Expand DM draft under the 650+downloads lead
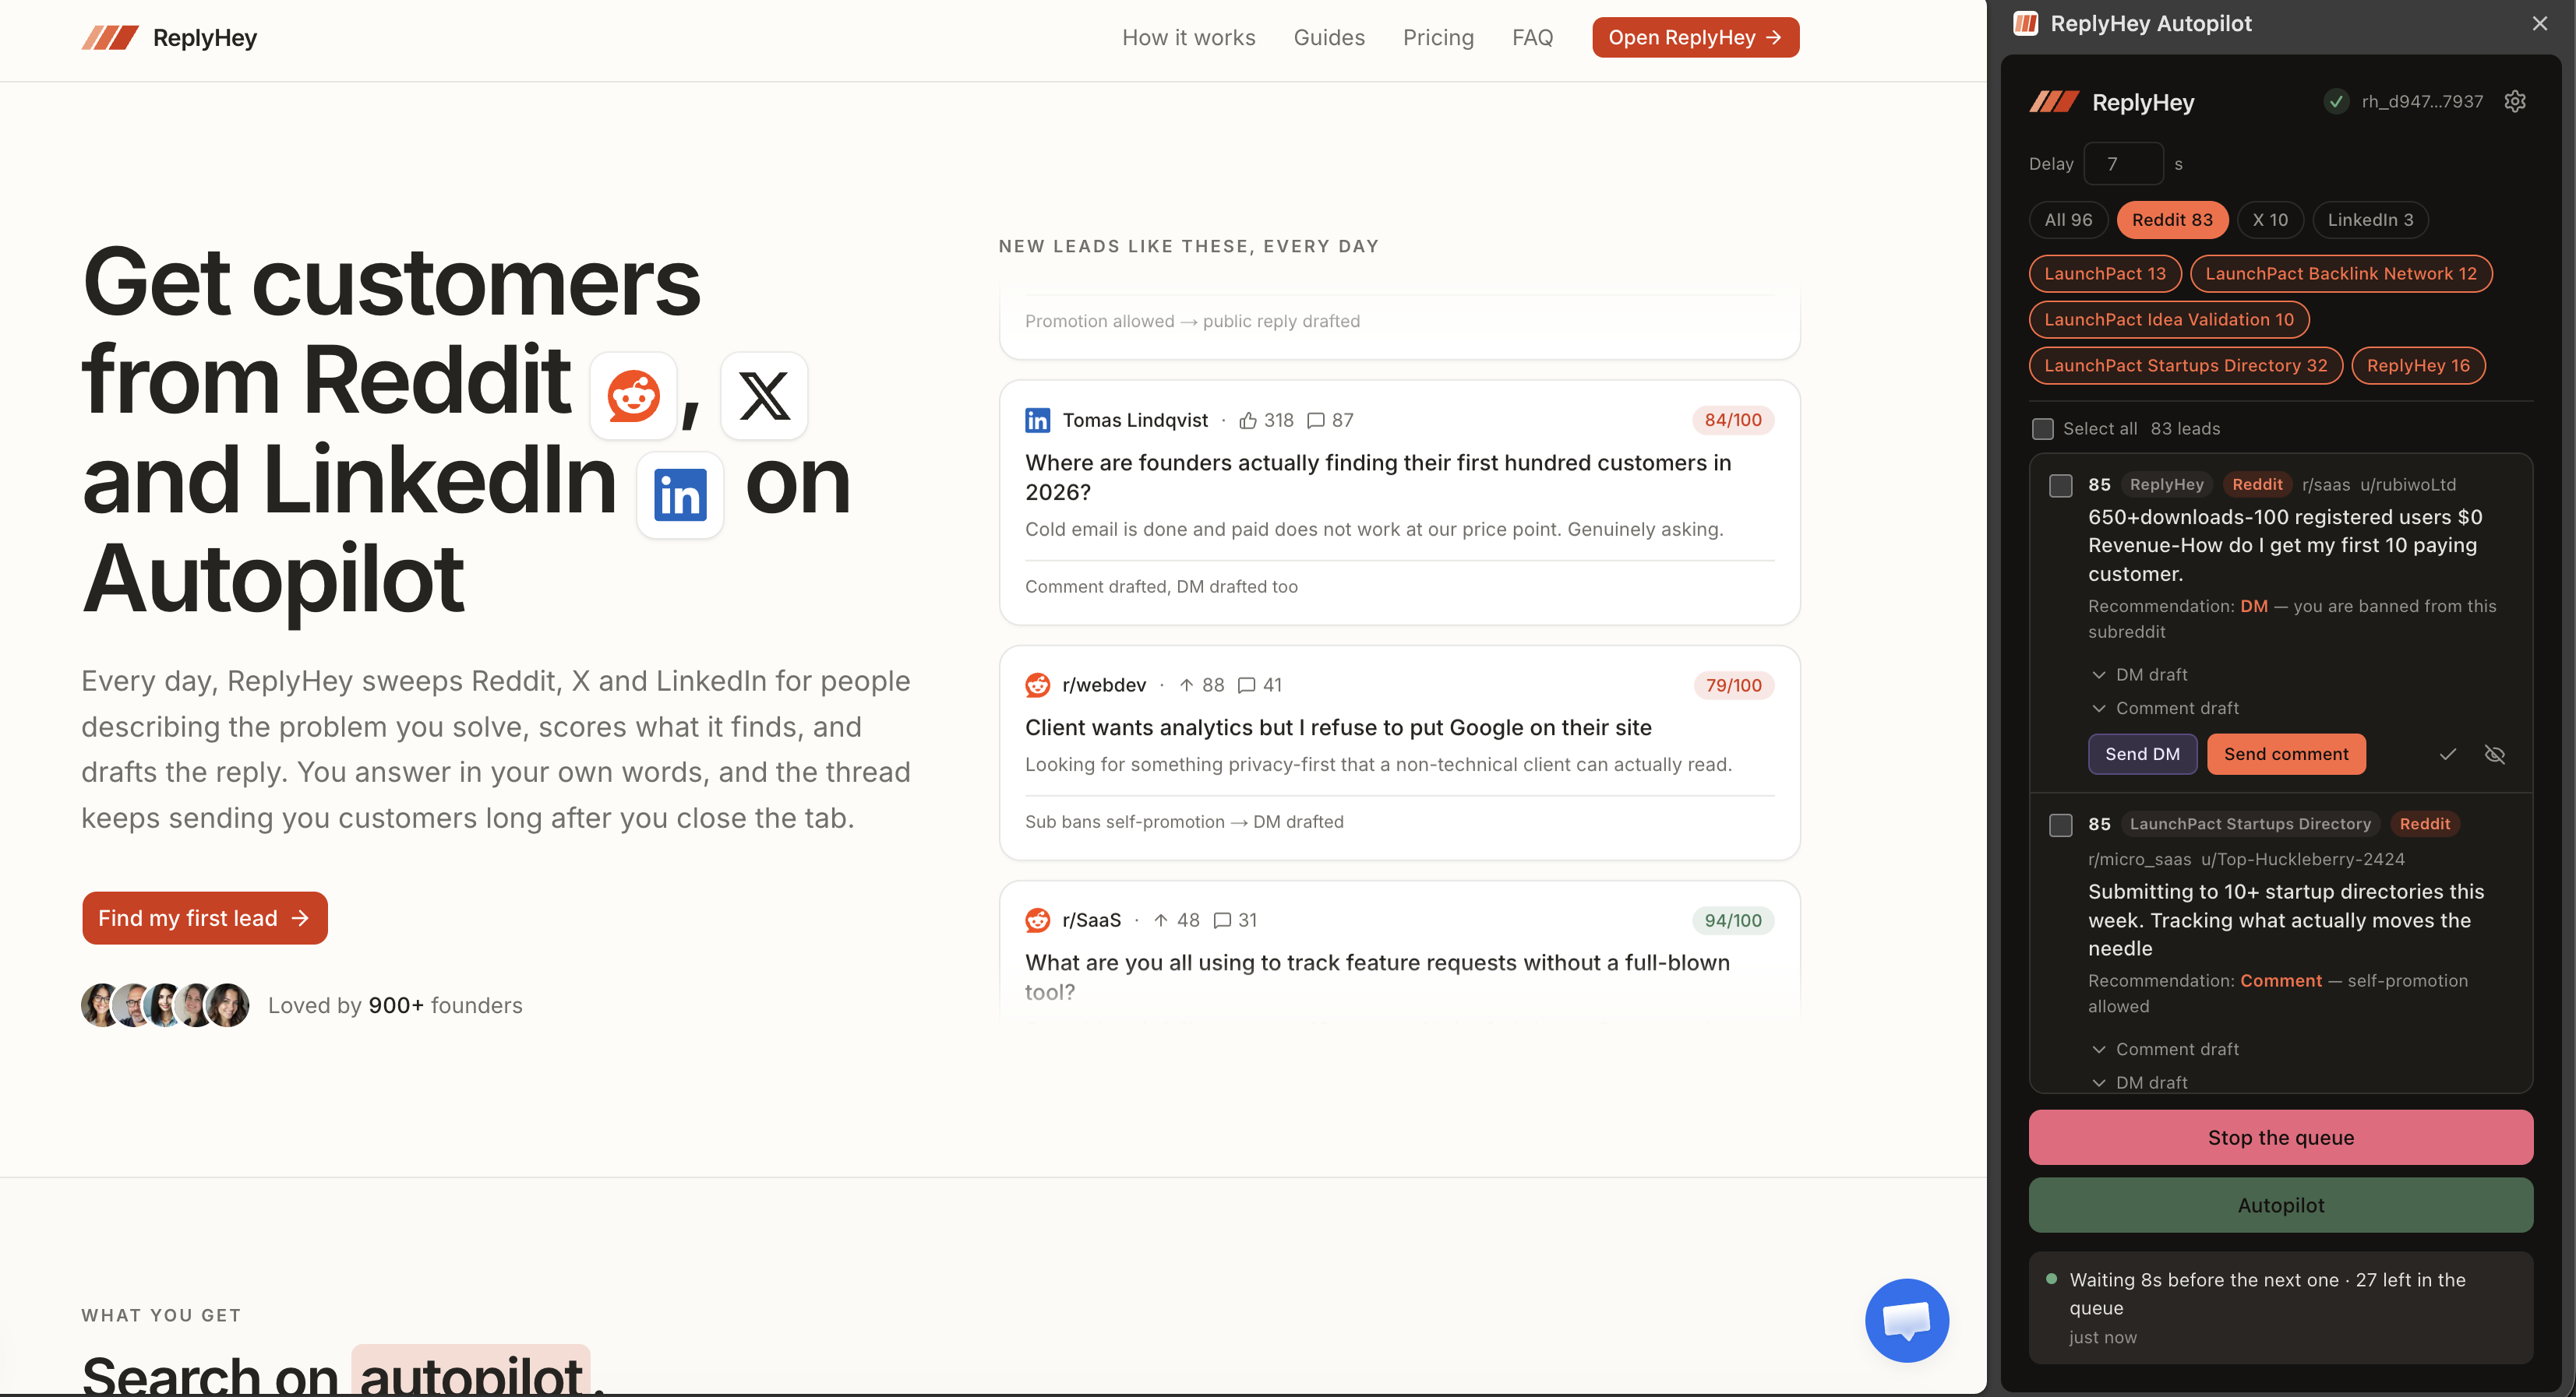The image size is (2576, 1397). 2140,675
